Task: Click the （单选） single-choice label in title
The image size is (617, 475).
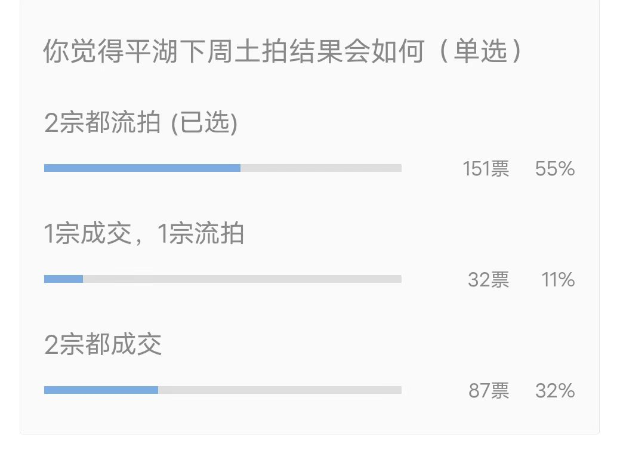Action: (x=480, y=51)
